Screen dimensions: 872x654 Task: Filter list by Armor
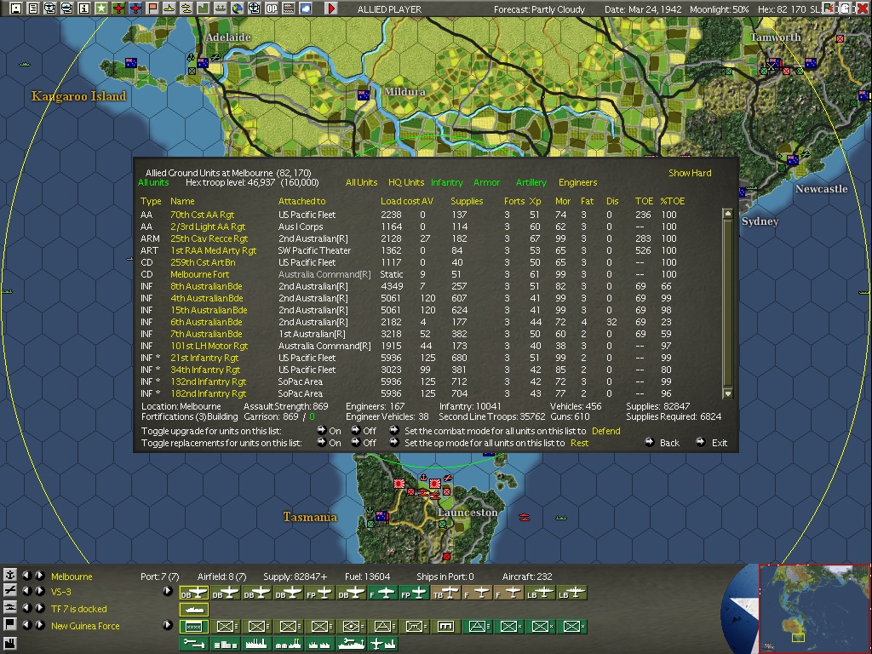coord(486,182)
